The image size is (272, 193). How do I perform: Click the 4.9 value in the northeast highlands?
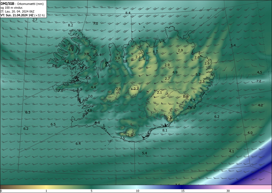pyautogui.click(x=175, y=72)
